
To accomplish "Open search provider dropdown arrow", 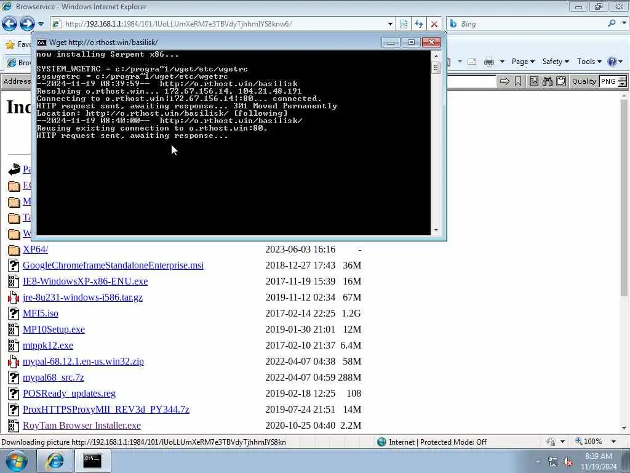I will [x=624, y=23].
